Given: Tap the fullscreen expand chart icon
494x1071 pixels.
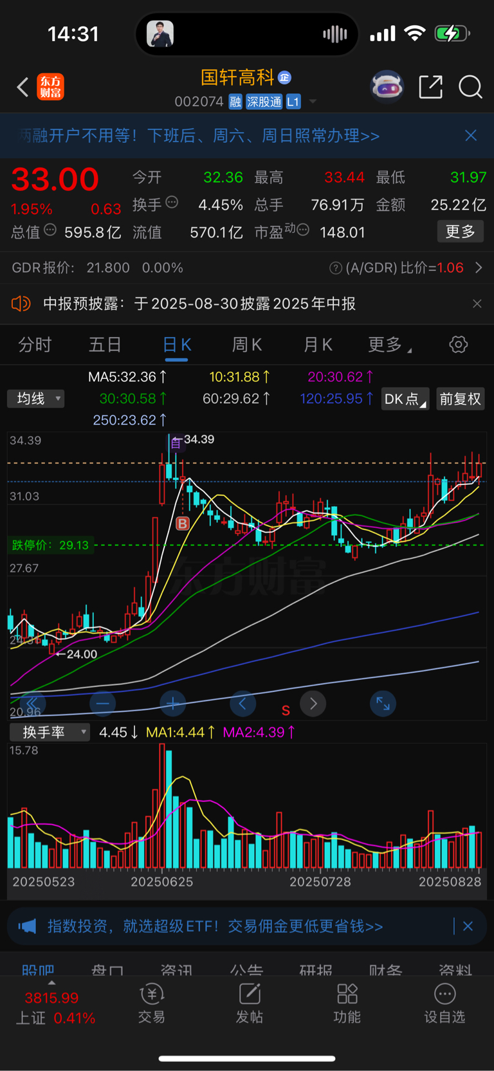Looking at the screenshot, I should point(383,704).
